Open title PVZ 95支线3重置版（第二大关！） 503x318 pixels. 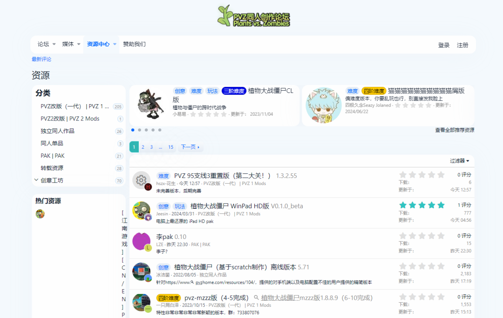click(x=222, y=176)
